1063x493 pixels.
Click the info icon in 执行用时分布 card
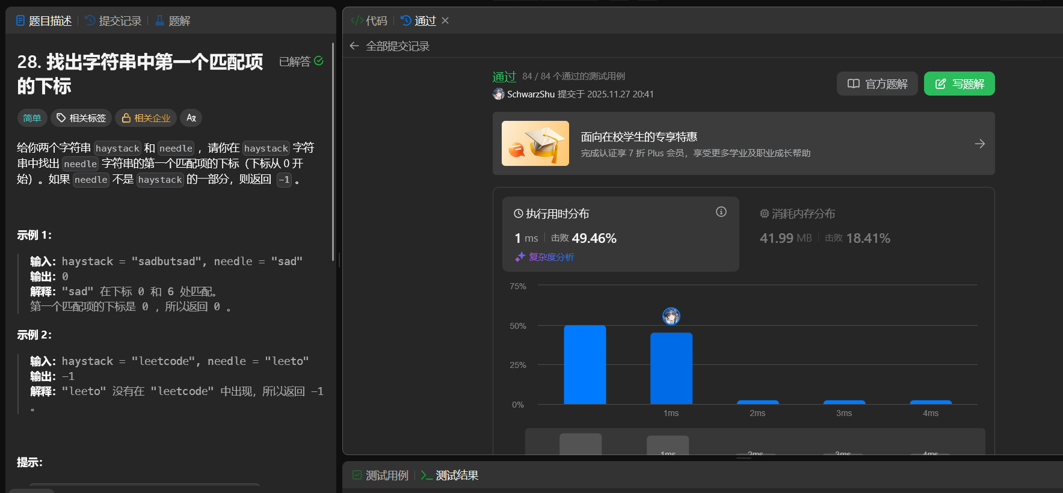pos(721,212)
